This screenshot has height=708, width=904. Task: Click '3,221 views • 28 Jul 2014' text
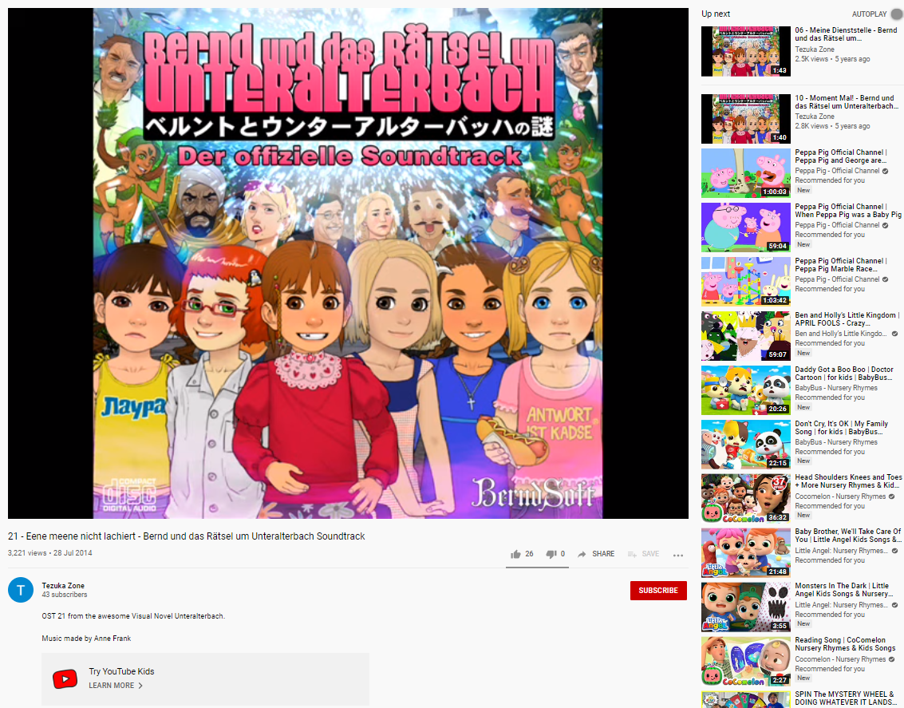pyautogui.click(x=49, y=553)
